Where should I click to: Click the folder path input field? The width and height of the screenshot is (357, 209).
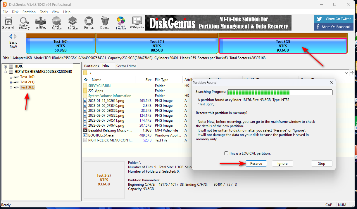coord(216,73)
